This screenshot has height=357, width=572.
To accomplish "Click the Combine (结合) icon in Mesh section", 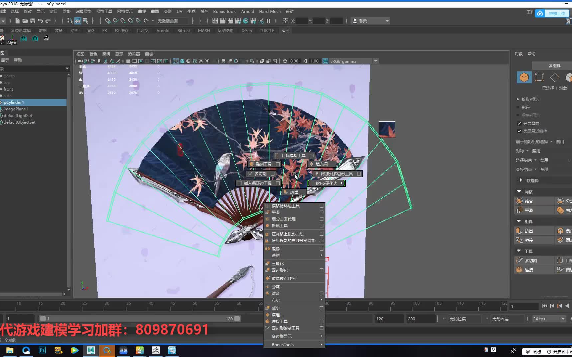I will pos(519,201).
